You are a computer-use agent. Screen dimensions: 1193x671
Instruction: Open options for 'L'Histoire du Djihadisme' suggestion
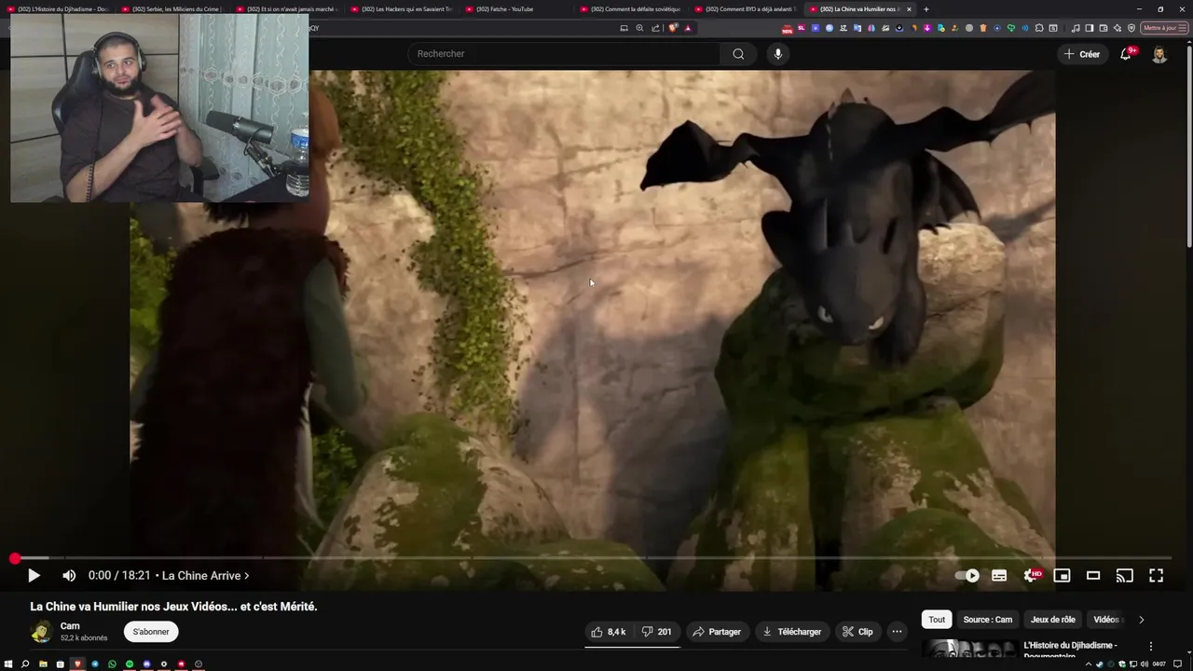click(1151, 646)
